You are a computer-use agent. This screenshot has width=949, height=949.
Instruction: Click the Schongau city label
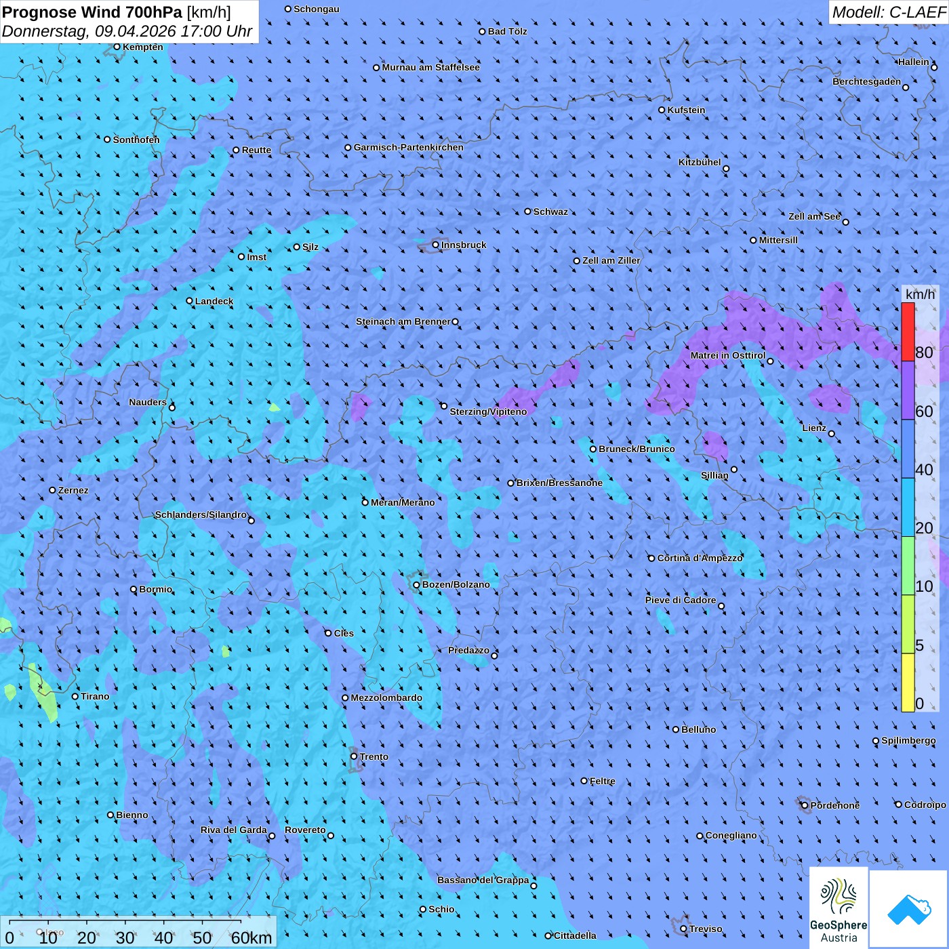(x=317, y=9)
